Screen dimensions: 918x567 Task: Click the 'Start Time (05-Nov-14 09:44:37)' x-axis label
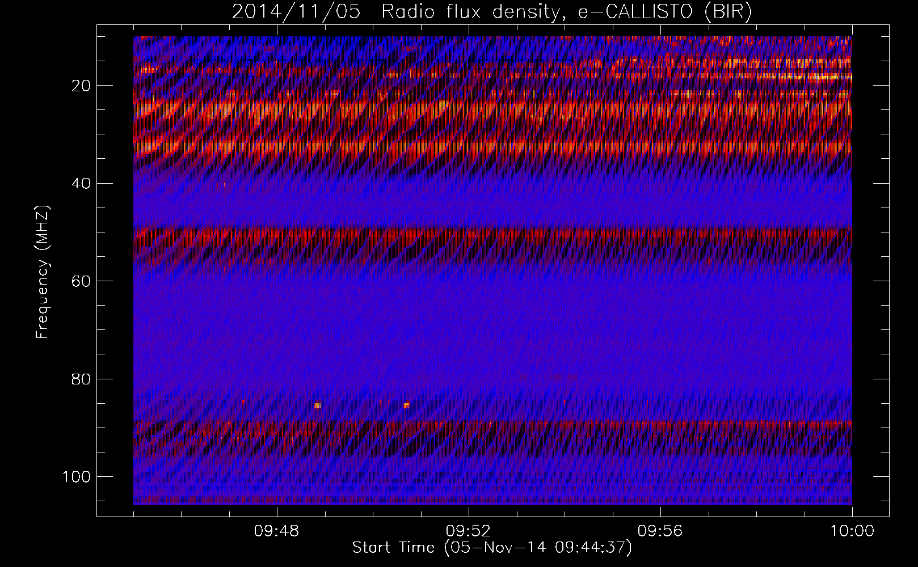[x=492, y=548]
